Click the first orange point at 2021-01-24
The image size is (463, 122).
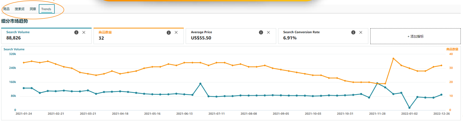[x=24, y=63]
